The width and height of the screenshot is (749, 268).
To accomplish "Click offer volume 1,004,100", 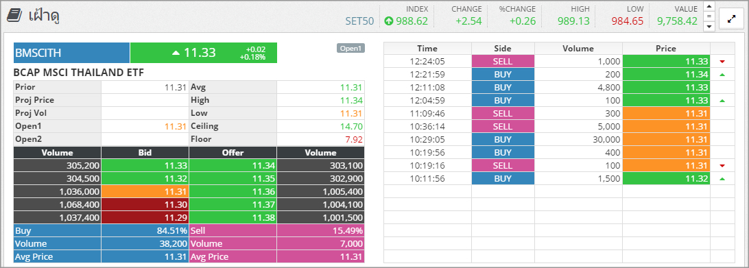I will coord(320,204).
